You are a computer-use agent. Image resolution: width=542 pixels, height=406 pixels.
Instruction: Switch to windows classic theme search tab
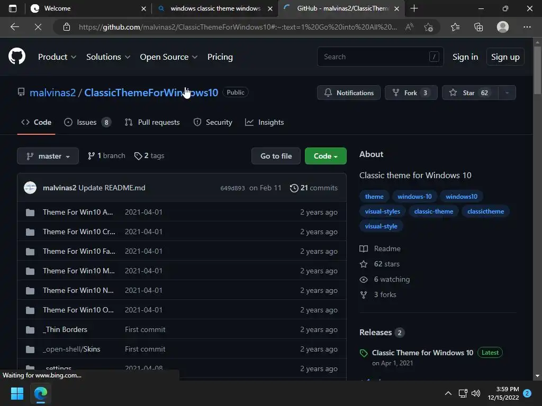[x=214, y=8]
